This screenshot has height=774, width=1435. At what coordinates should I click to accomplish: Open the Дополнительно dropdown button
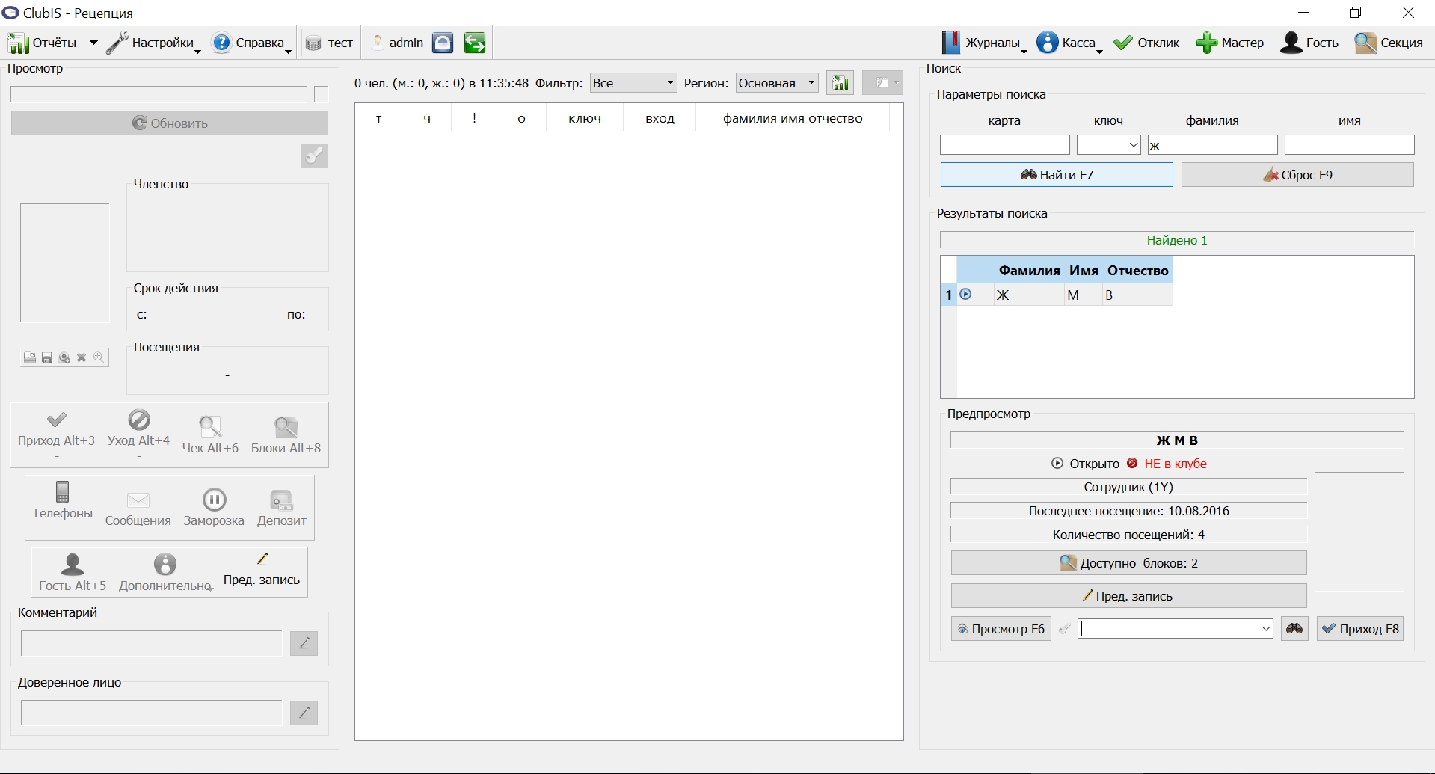pyautogui.click(x=165, y=573)
